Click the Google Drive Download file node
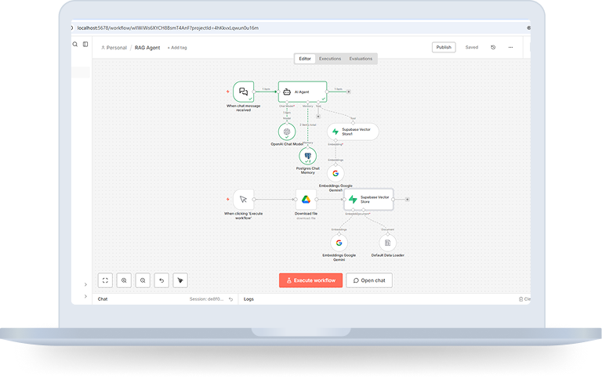This screenshot has height=379, width=602. 306,200
